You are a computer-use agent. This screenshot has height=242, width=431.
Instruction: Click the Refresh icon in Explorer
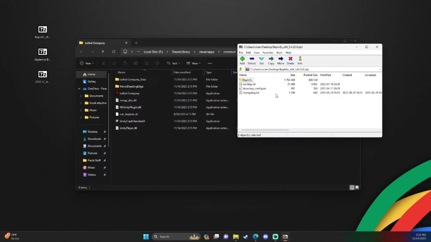click(x=114, y=52)
